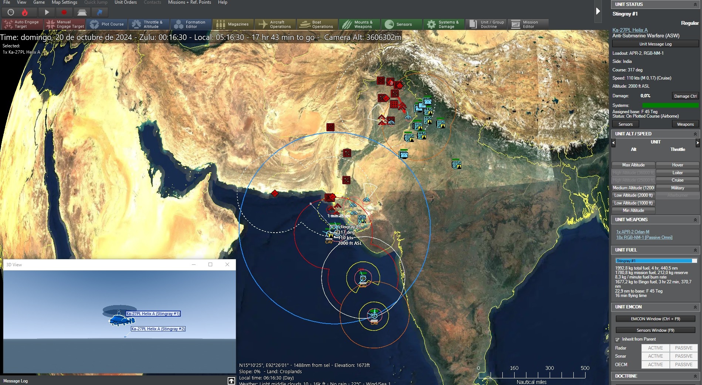The height and width of the screenshot is (385, 702).
Task: Collapse the UNIT EMCON panel
Action: [x=695, y=307]
